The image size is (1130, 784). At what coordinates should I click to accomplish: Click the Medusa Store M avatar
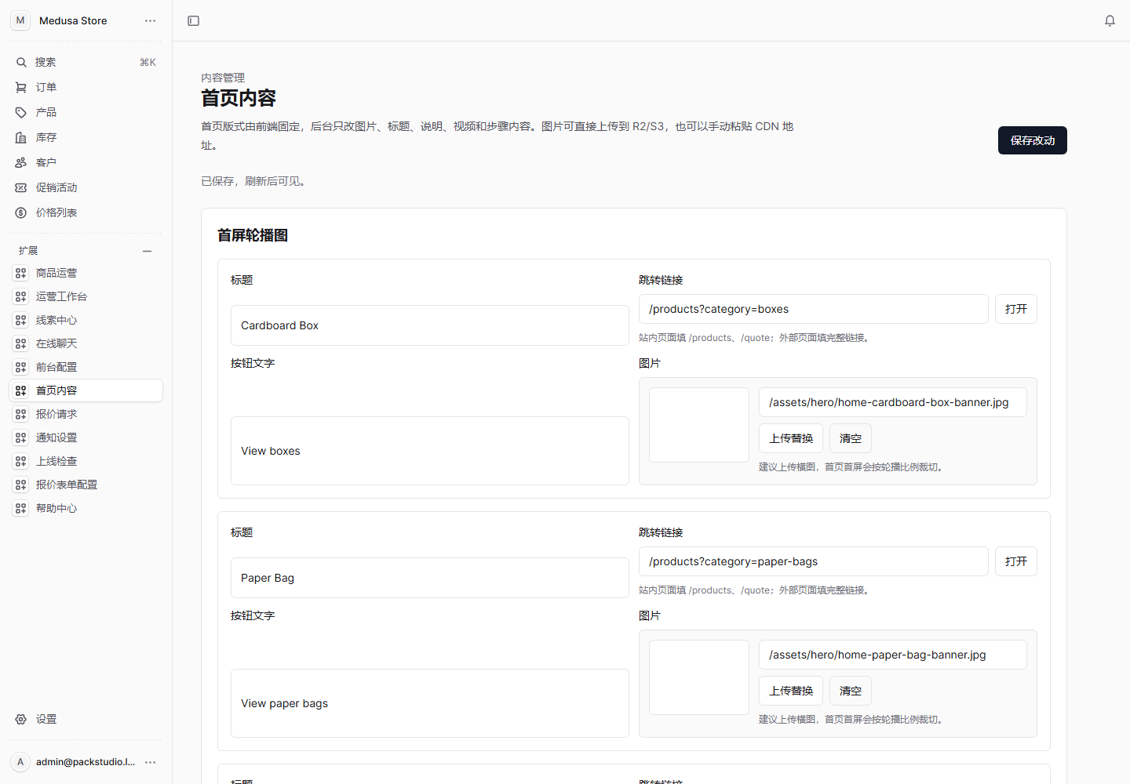[20, 20]
